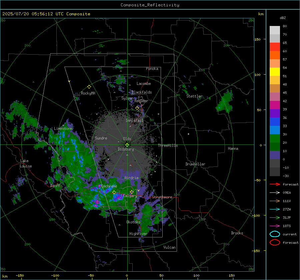Click the red forecast ellipse legend icon
The height and width of the screenshot is (280, 300).
click(x=275, y=242)
